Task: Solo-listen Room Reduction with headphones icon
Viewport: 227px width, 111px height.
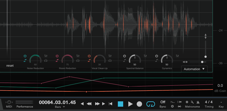Action: (x=78, y=60)
